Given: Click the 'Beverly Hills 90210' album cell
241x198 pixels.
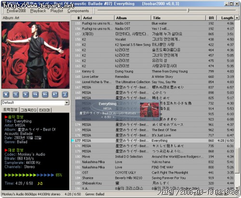Looking at the screenshot, I should 129,178.
